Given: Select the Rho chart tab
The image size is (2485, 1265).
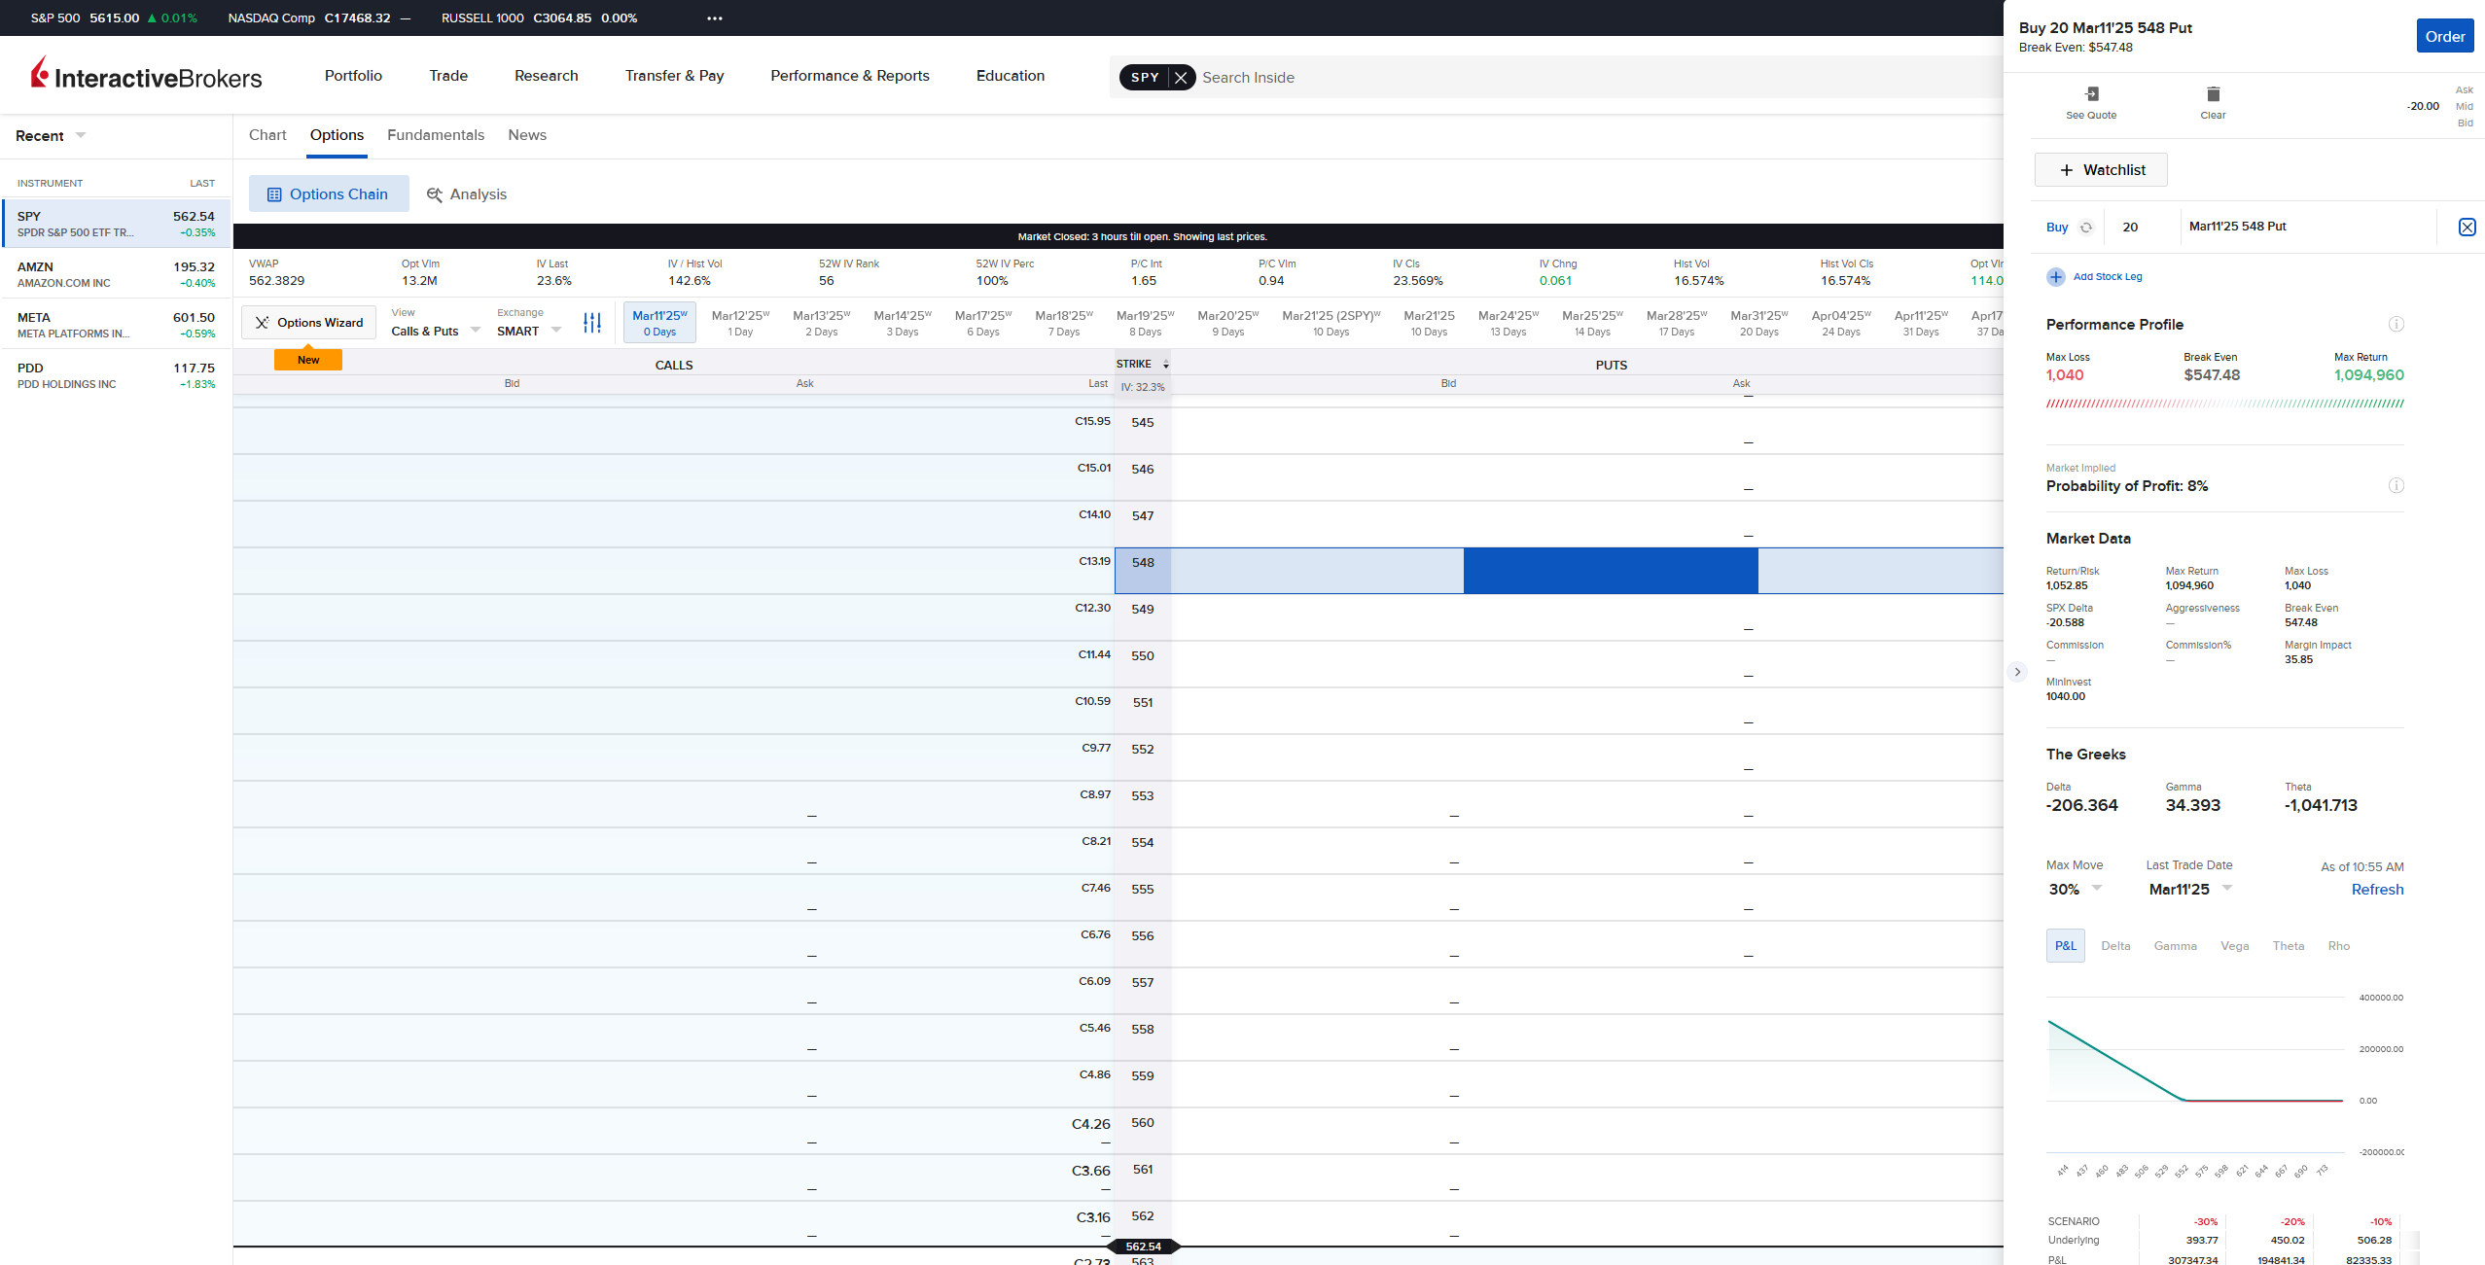Looking at the screenshot, I should click(x=2338, y=946).
